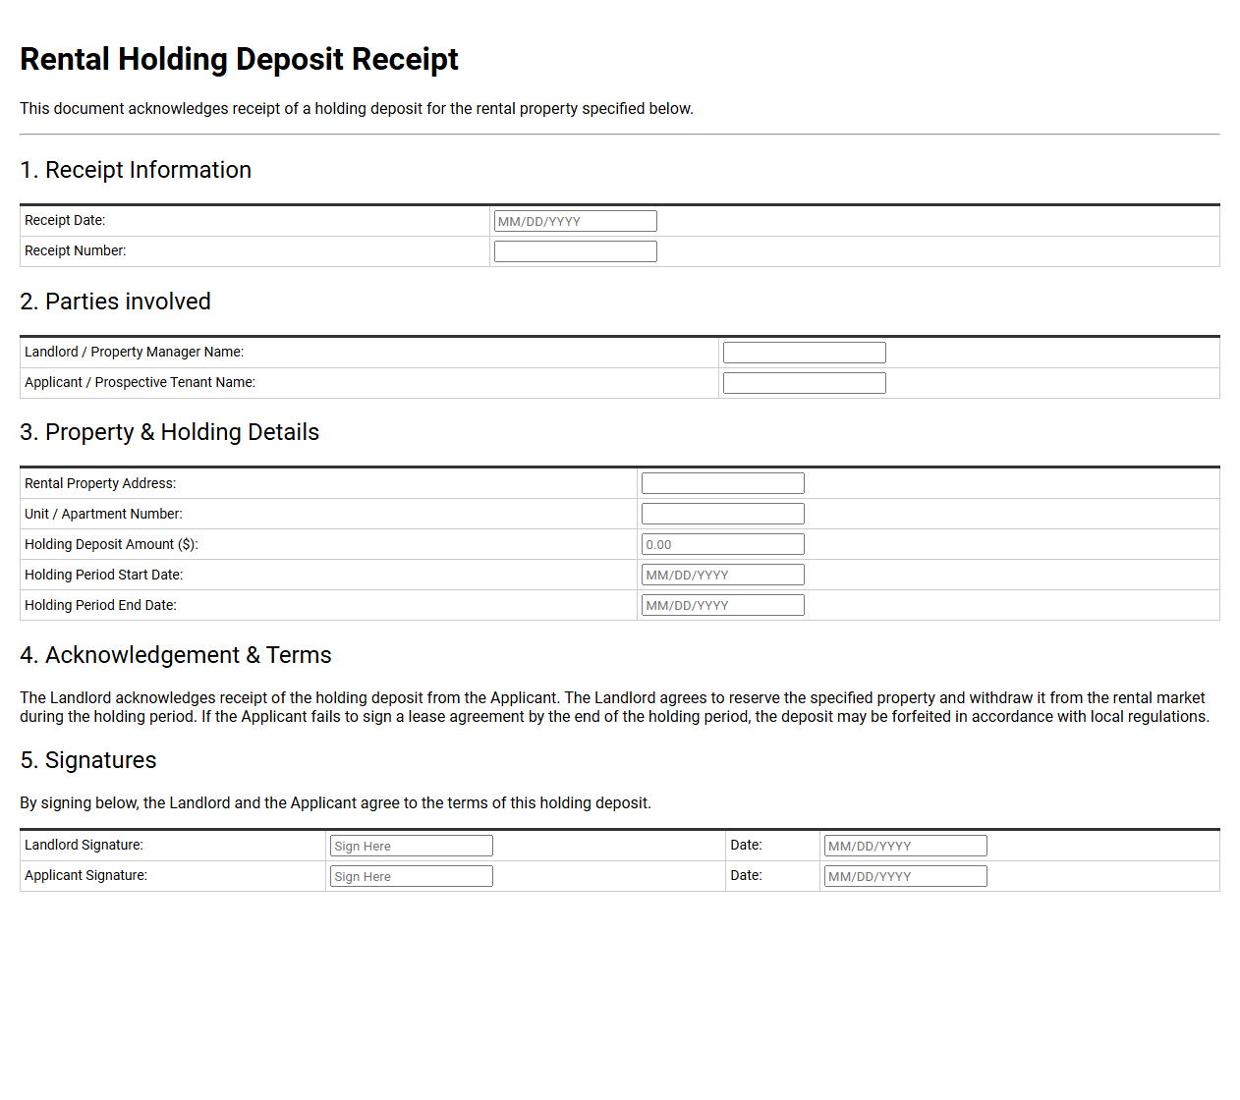Click the 'Rental Property Address:' label
This screenshot has height=1100, width=1240.
click(x=100, y=483)
